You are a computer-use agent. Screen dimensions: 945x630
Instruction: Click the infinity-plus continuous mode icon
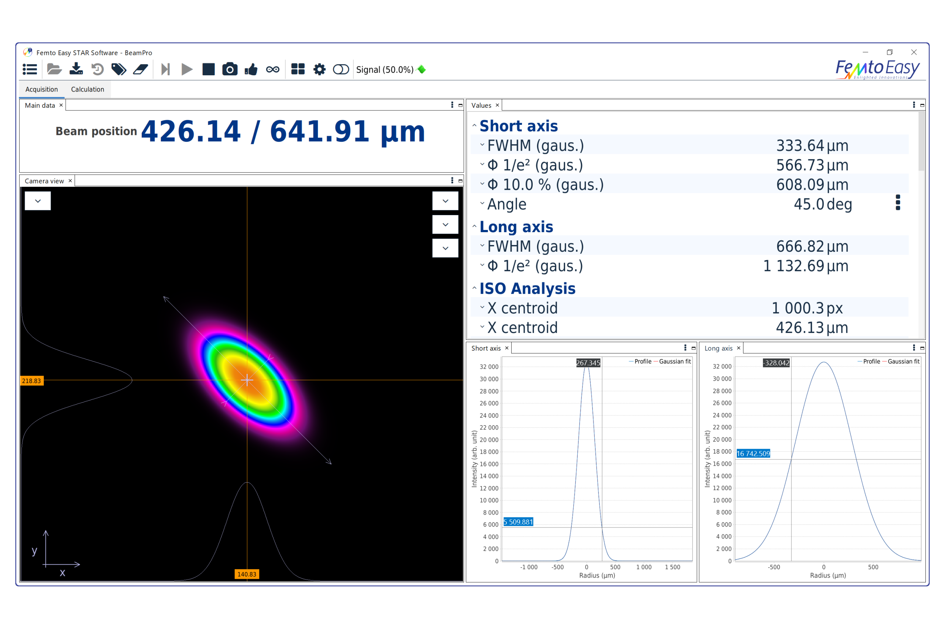(273, 69)
